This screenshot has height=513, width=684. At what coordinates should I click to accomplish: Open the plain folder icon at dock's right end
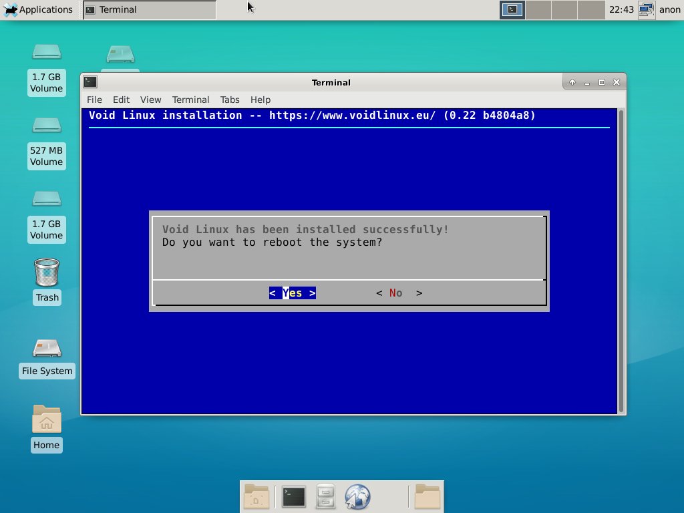[x=427, y=497]
